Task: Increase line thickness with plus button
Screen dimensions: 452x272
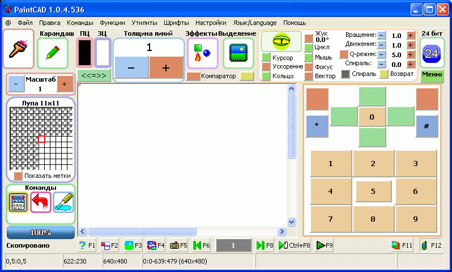Action: [166, 67]
